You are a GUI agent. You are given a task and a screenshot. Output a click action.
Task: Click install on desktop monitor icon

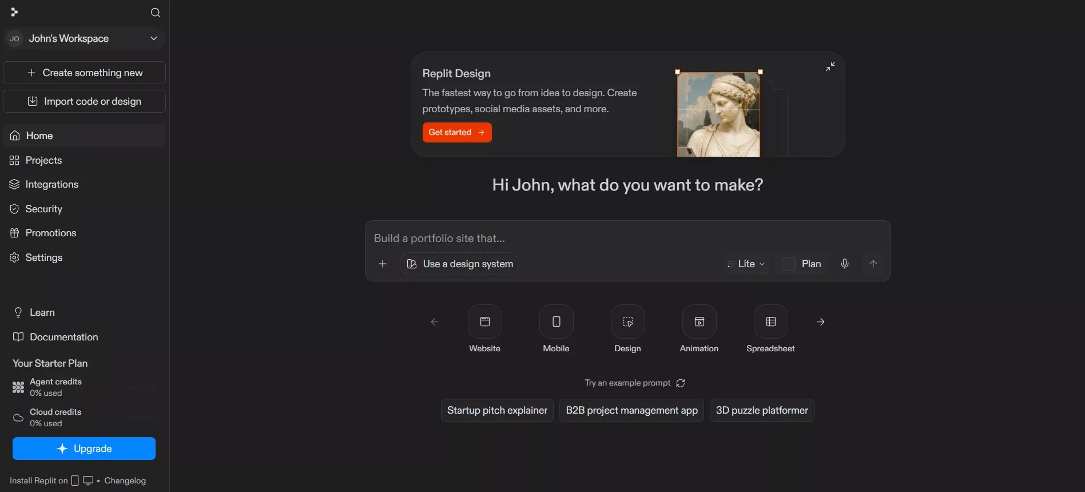tap(88, 481)
